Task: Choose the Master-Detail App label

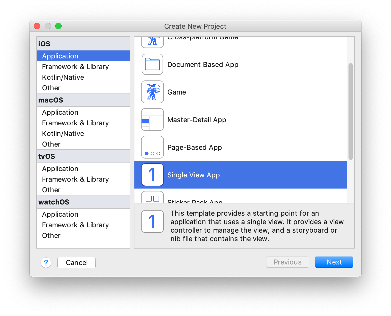Action: (197, 120)
